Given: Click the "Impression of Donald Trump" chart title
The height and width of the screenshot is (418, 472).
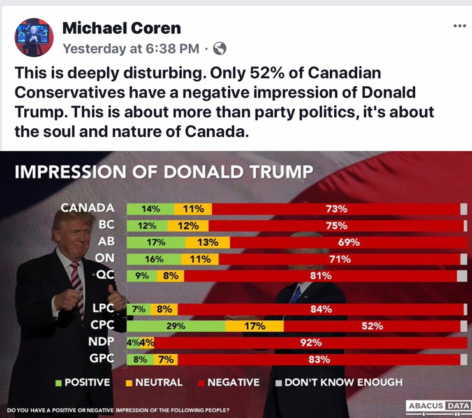Looking at the screenshot, I should [x=163, y=171].
